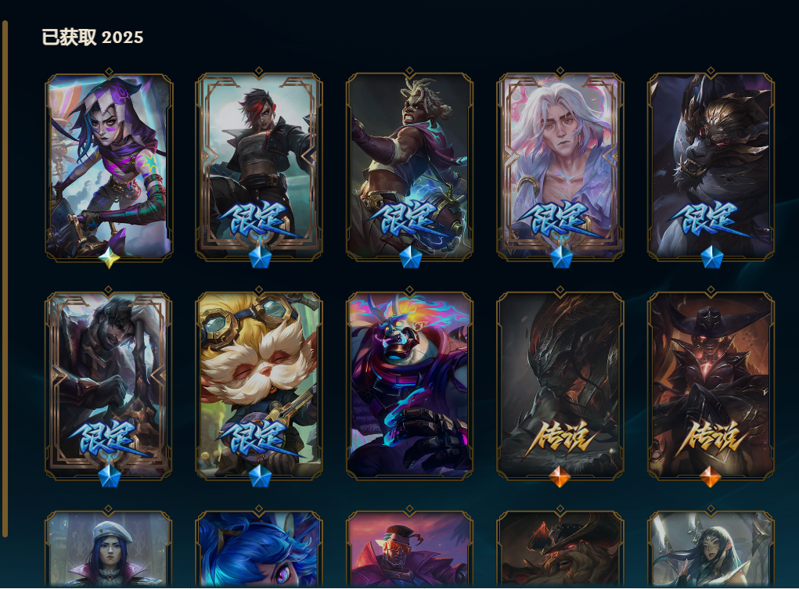Open the armored werewolf Warwick skin card

711,166
